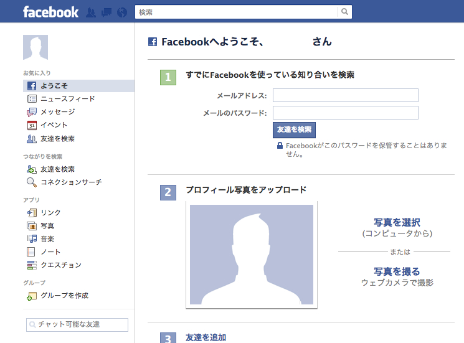Click the news feed icon beside ニュースフィード

pos(32,99)
